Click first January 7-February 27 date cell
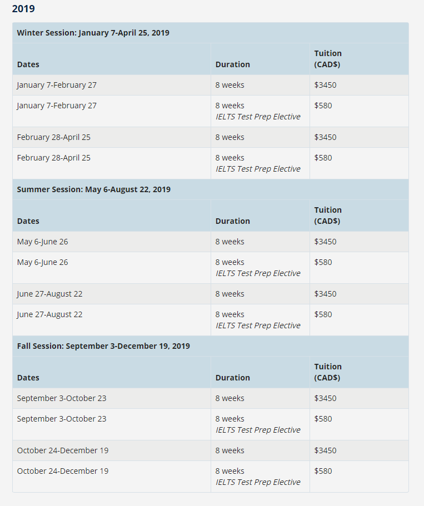Screen dimensions: 424x506 tap(112, 85)
